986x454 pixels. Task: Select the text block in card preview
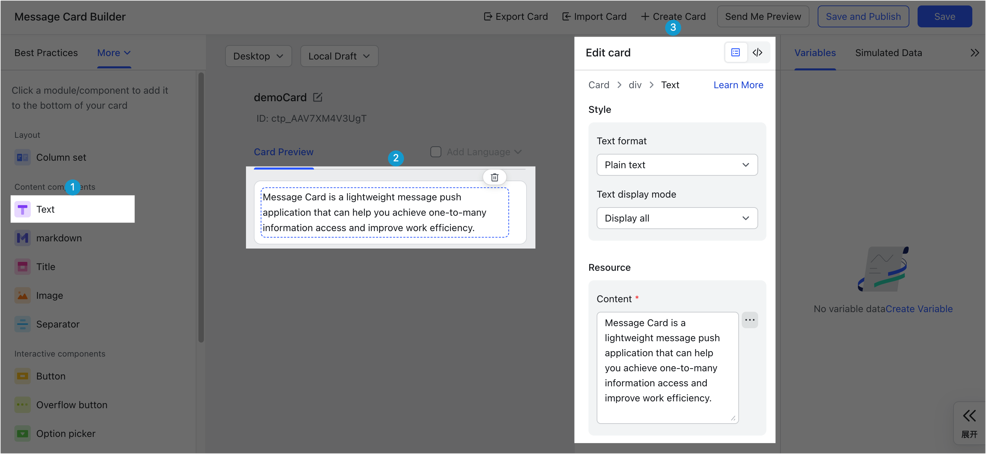click(x=385, y=212)
